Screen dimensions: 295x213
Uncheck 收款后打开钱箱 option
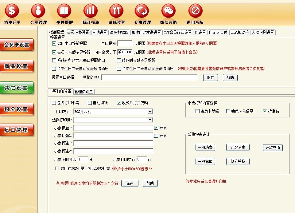tap(119, 103)
